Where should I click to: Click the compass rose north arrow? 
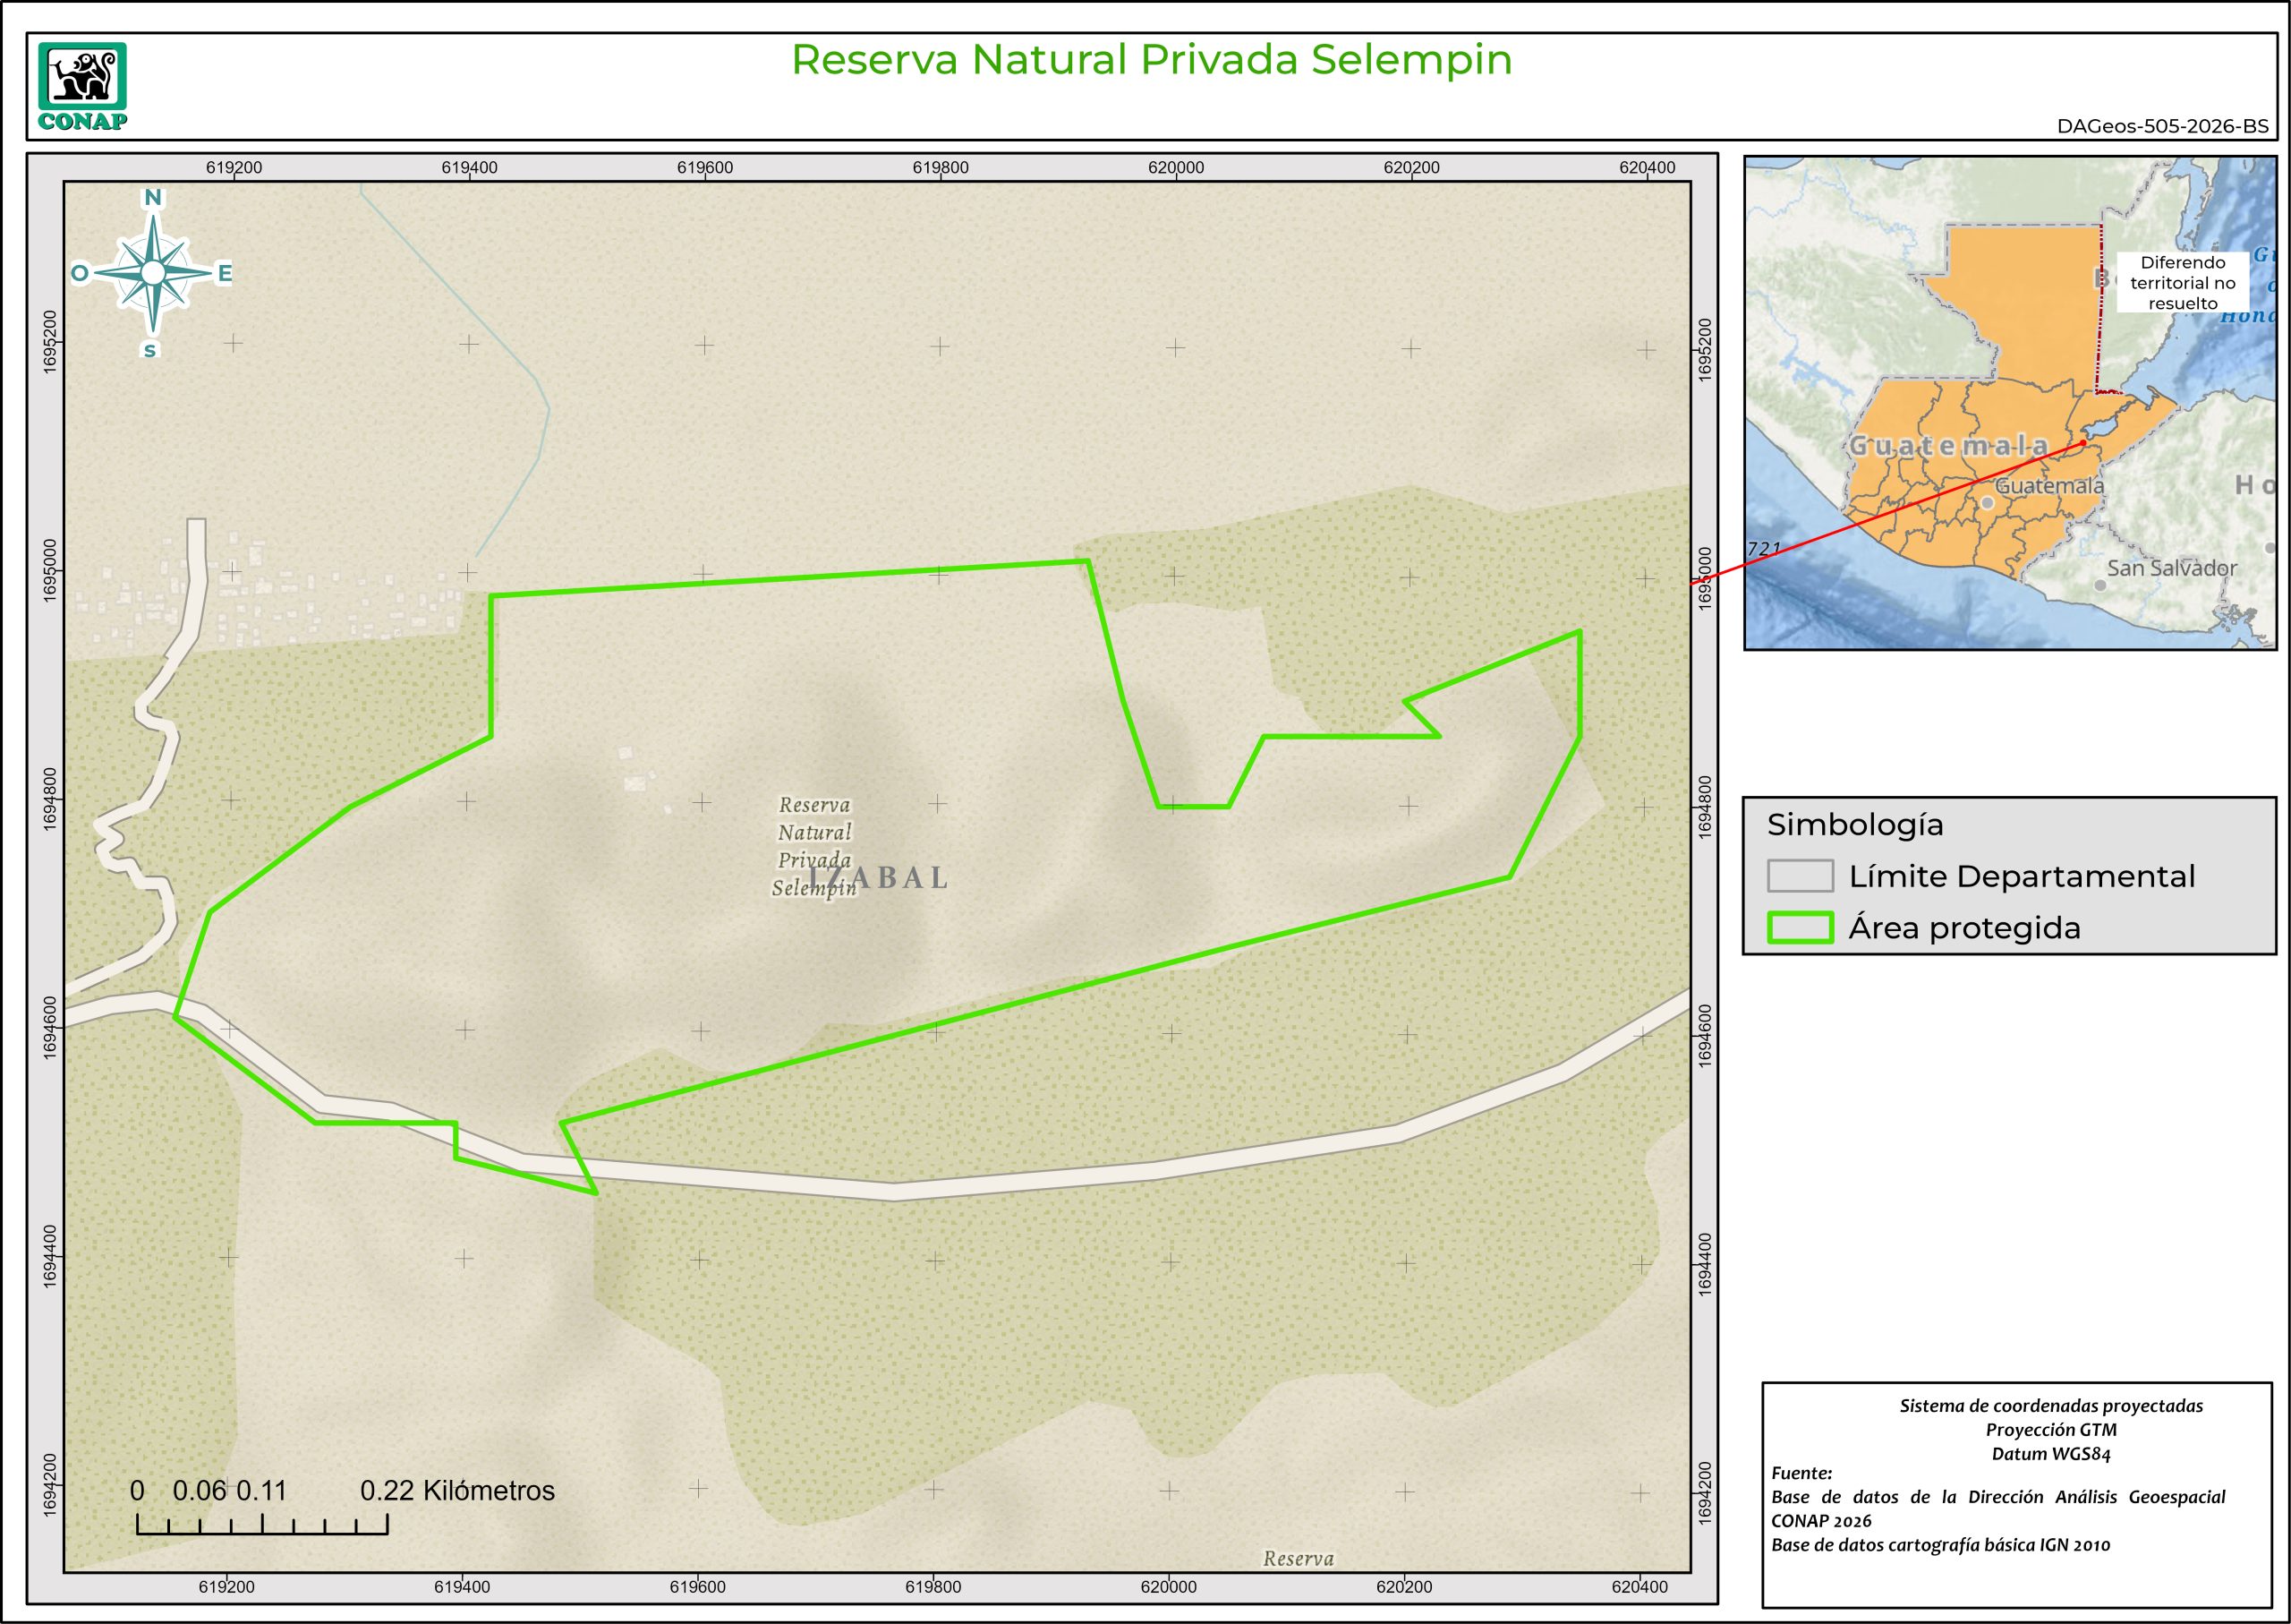153,273
